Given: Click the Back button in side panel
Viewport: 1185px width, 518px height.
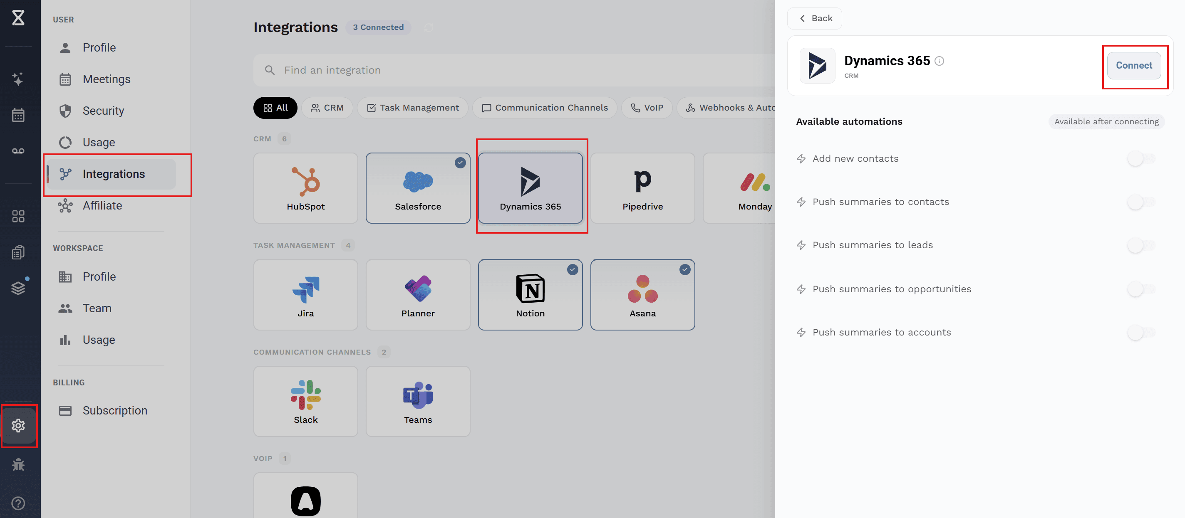Looking at the screenshot, I should tap(815, 18).
